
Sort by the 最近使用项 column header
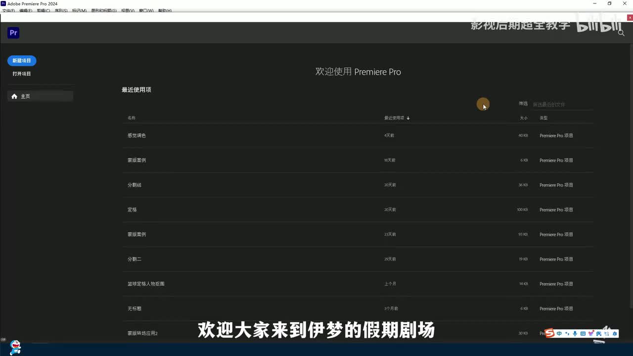click(394, 118)
